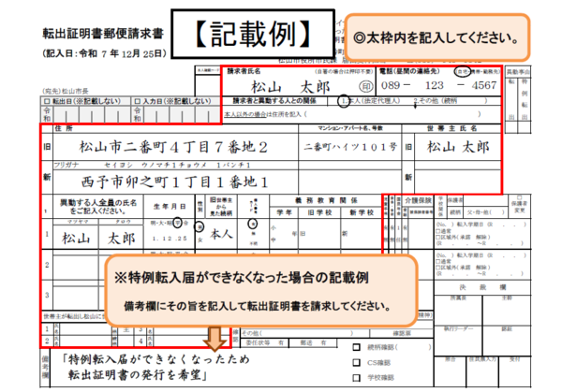Click the 本人以外の場合は住所を記入 line

pos(353,114)
